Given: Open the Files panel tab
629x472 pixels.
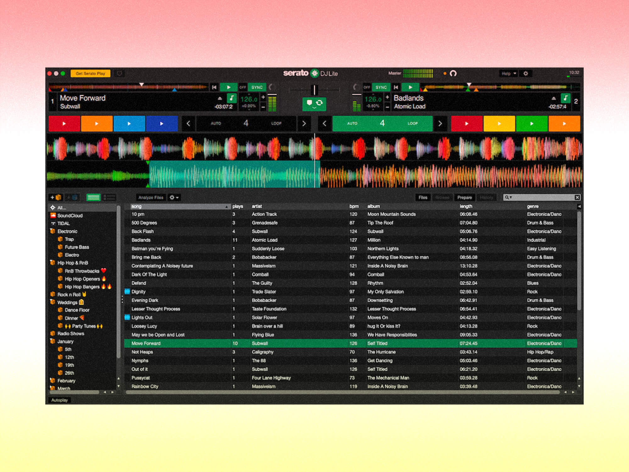Looking at the screenshot, I should 423,198.
